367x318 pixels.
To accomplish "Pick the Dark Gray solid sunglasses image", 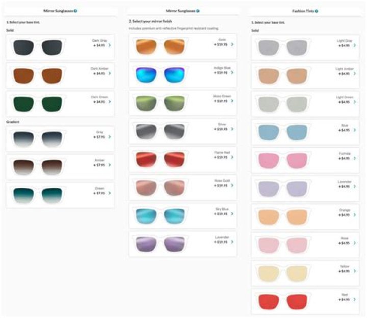I will tap(38, 47).
